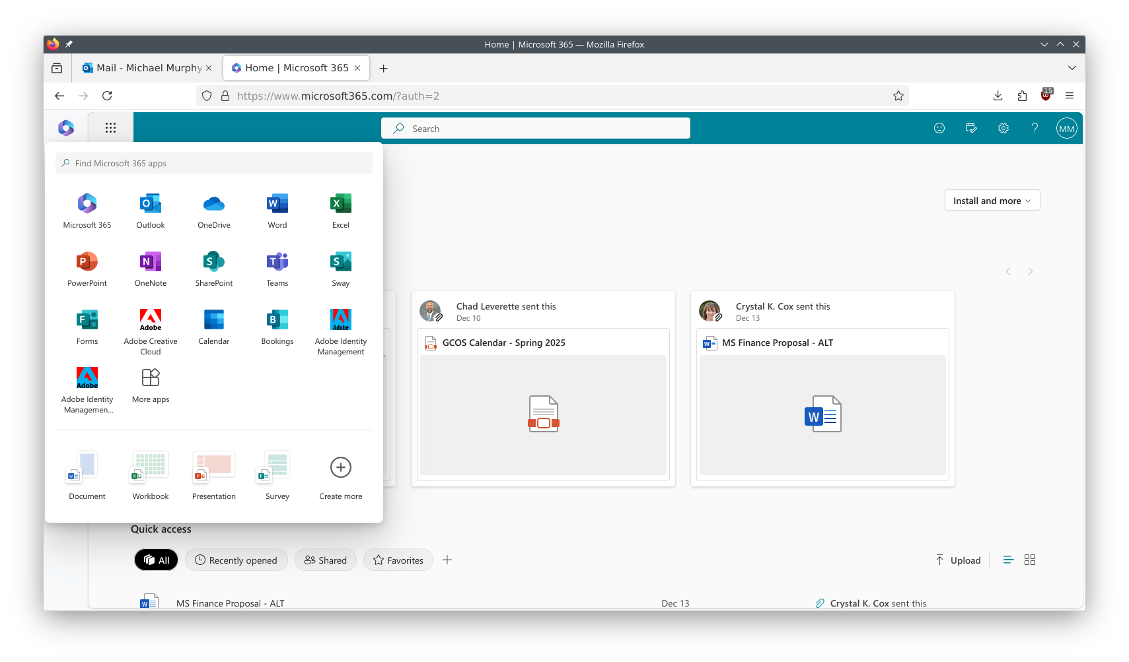This screenshot has width=1129, height=662.
Task: Click the URL address bar
Action: tap(552, 96)
